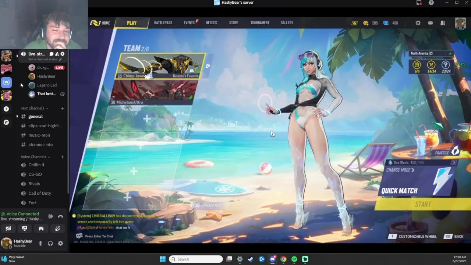Open the GALLERY tab
Screen dimensions: 471x265
pyautogui.click(x=287, y=23)
